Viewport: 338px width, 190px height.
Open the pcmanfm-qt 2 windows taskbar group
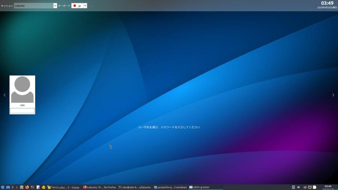pyautogui.click(x=170, y=187)
